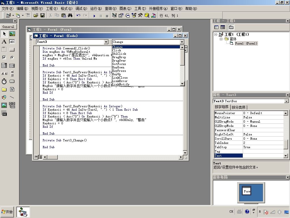The height and width of the screenshot is (218, 290).
Task: Click the General toolbox tab button
Action: coord(8,27)
